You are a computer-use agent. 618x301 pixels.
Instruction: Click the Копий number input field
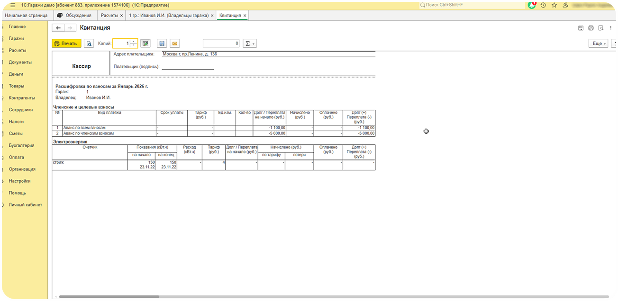point(121,44)
